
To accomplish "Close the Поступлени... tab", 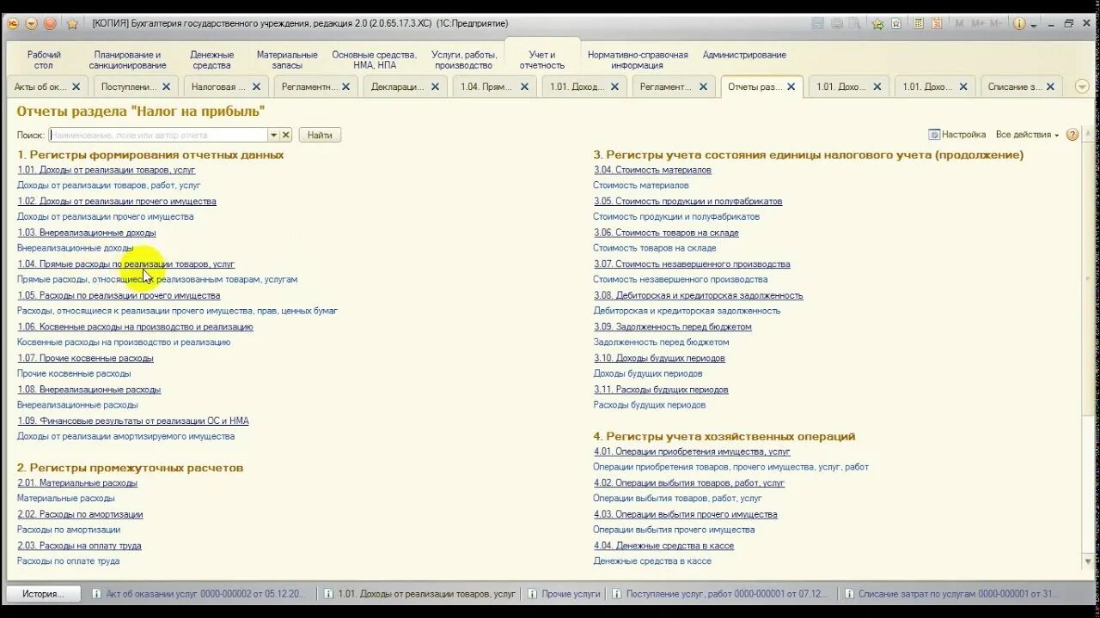I will (166, 87).
